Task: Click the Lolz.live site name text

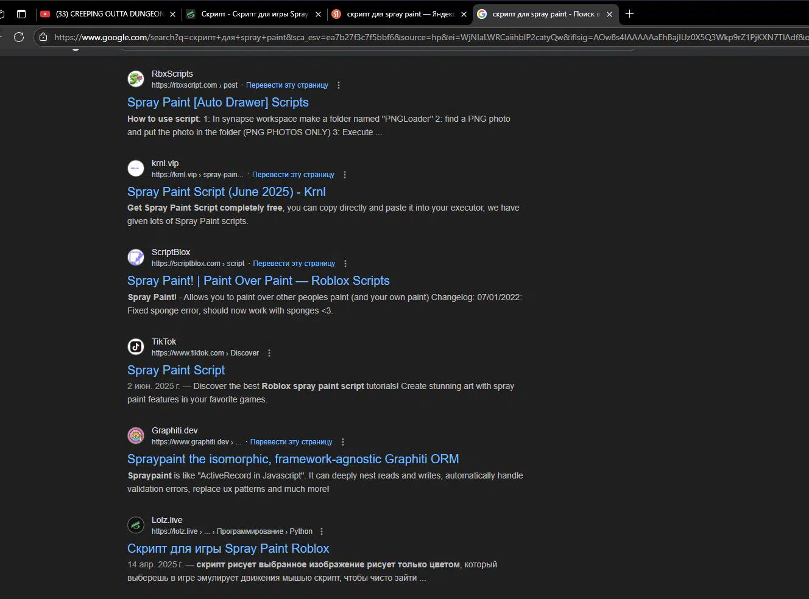Action: pos(167,520)
